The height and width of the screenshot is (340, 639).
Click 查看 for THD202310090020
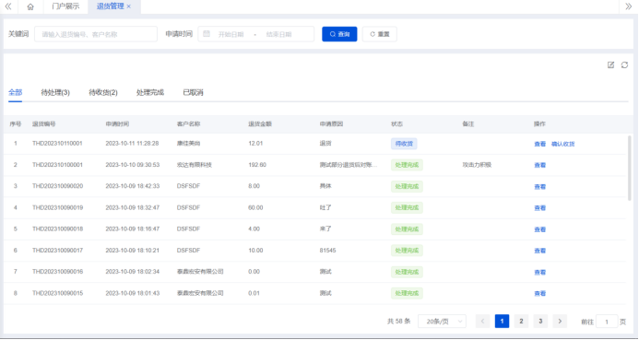(539, 186)
